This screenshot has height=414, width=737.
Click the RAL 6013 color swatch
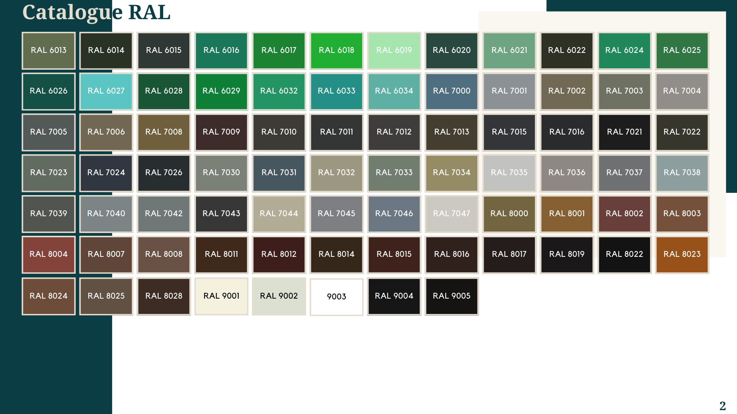point(49,51)
